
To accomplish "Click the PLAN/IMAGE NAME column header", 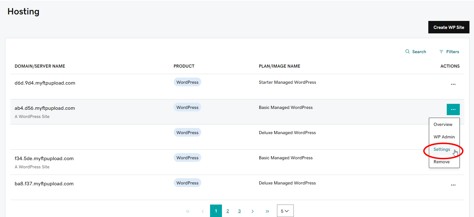I will [279, 66].
